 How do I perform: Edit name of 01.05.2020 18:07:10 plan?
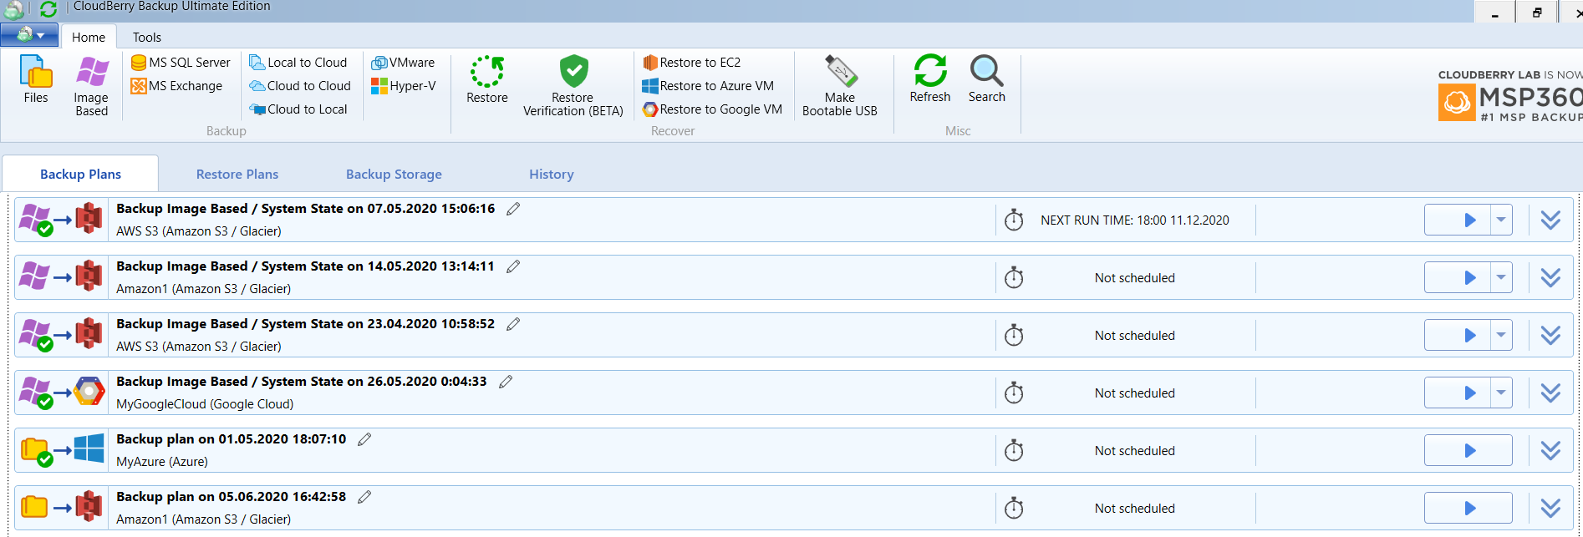pos(364,439)
